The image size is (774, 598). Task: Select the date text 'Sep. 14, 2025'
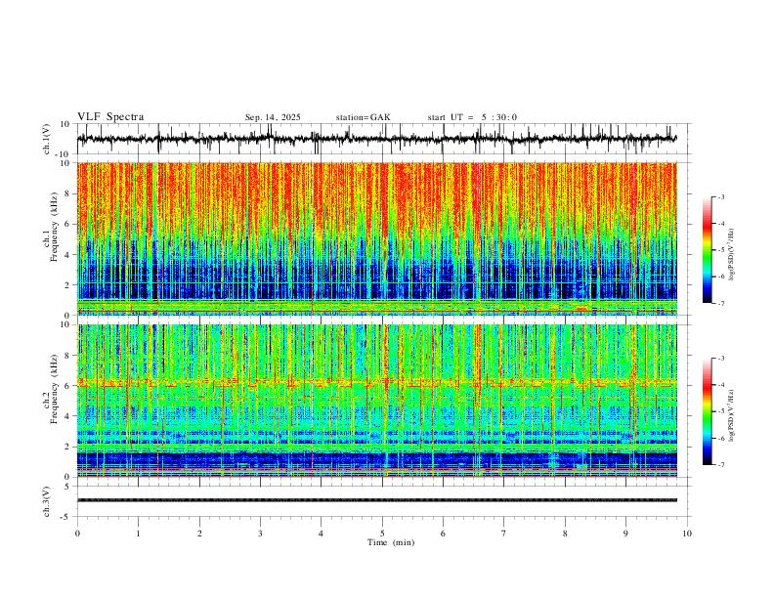pyautogui.click(x=273, y=117)
